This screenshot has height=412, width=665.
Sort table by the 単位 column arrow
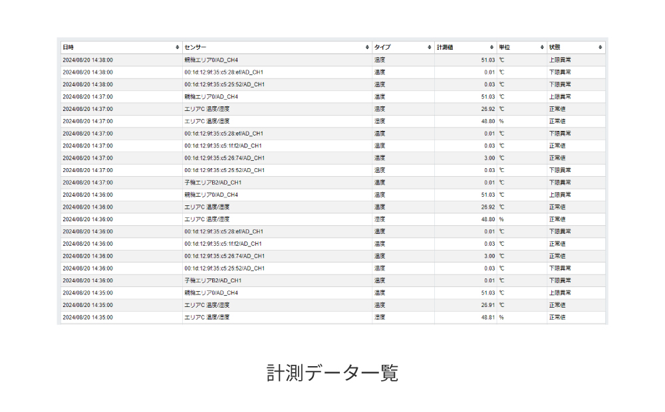(542, 47)
